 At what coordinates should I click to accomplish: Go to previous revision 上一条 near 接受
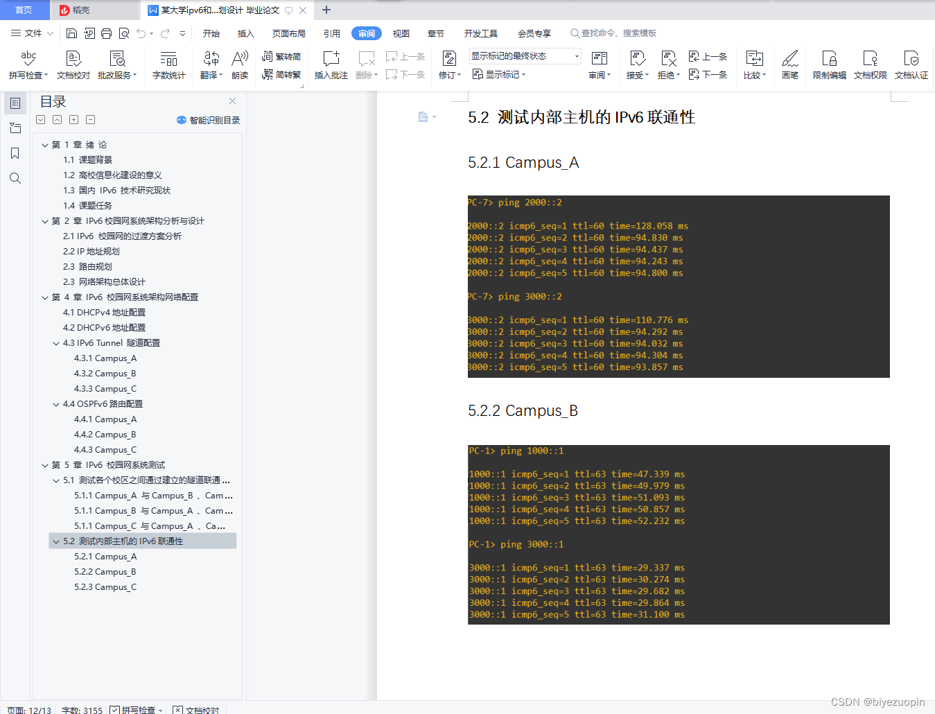click(708, 56)
